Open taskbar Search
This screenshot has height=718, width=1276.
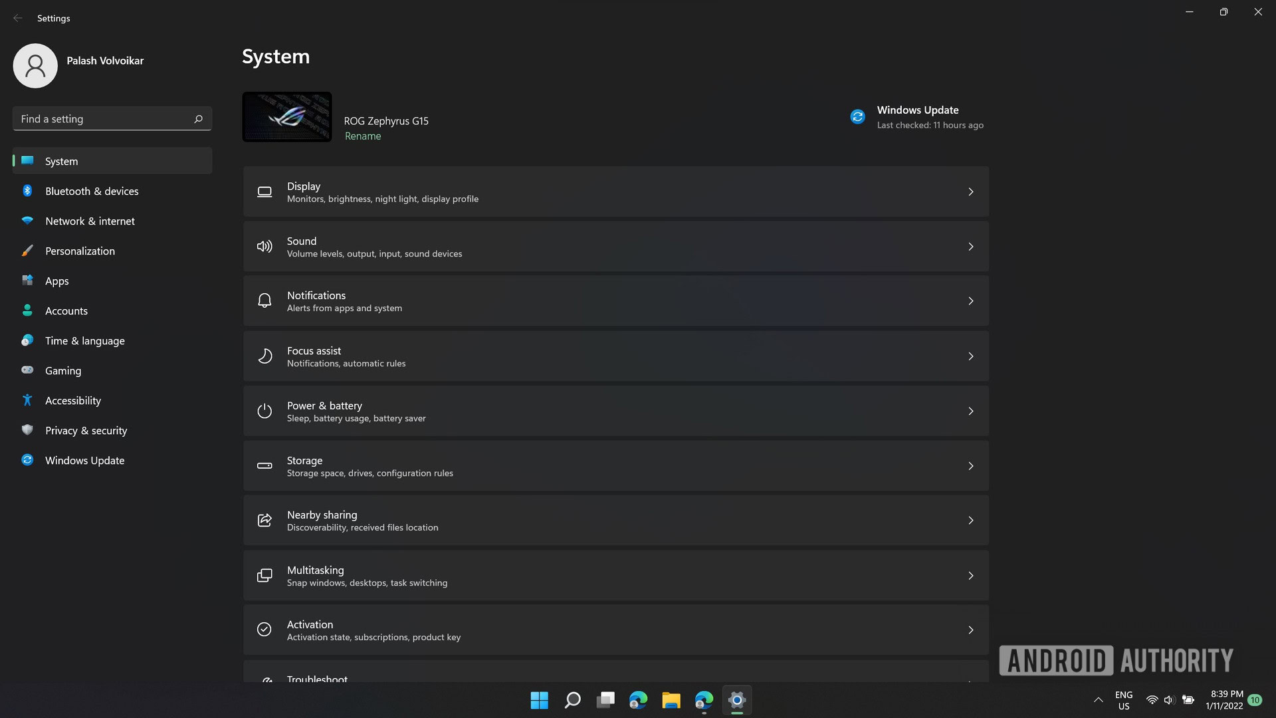(572, 700)
